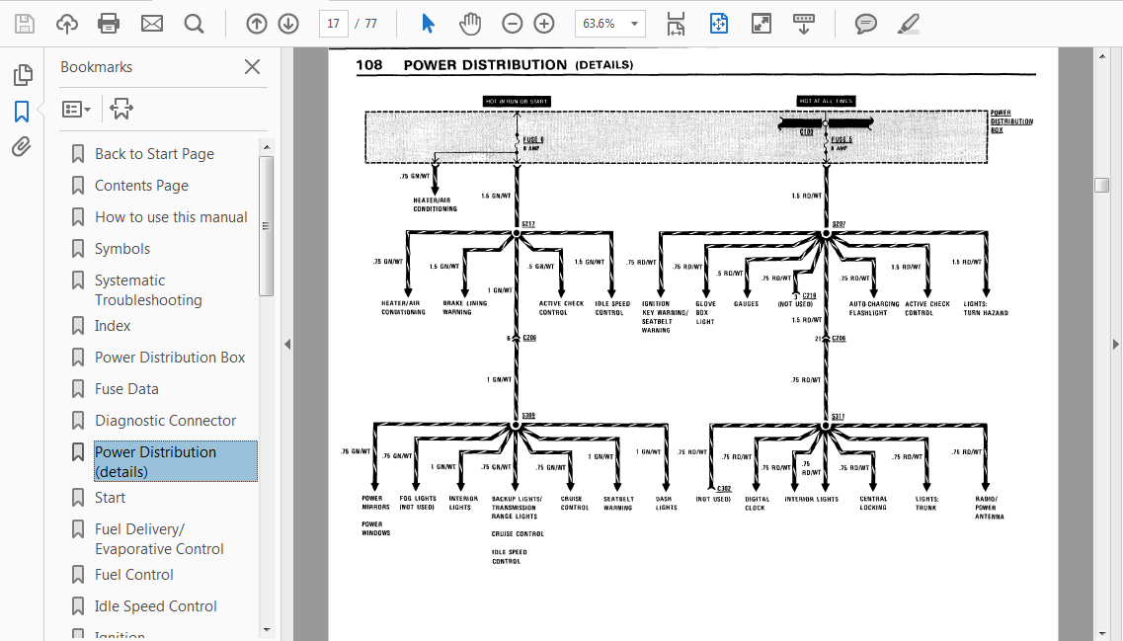Add a comment sticky note
This screenshot has width=1123, height=641.
[x=866, y=24]
